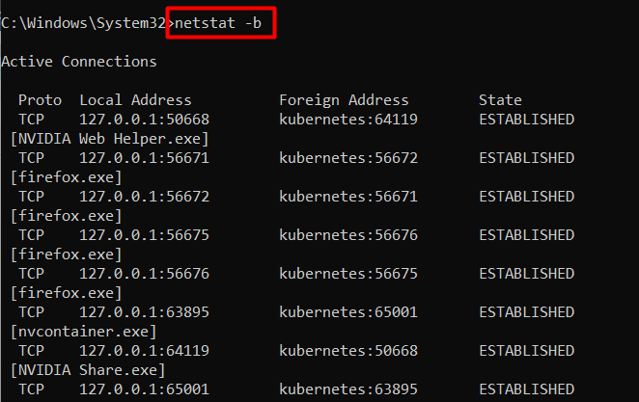
Task: Select local address 127.0.0.1:64119
Action: 144,350
